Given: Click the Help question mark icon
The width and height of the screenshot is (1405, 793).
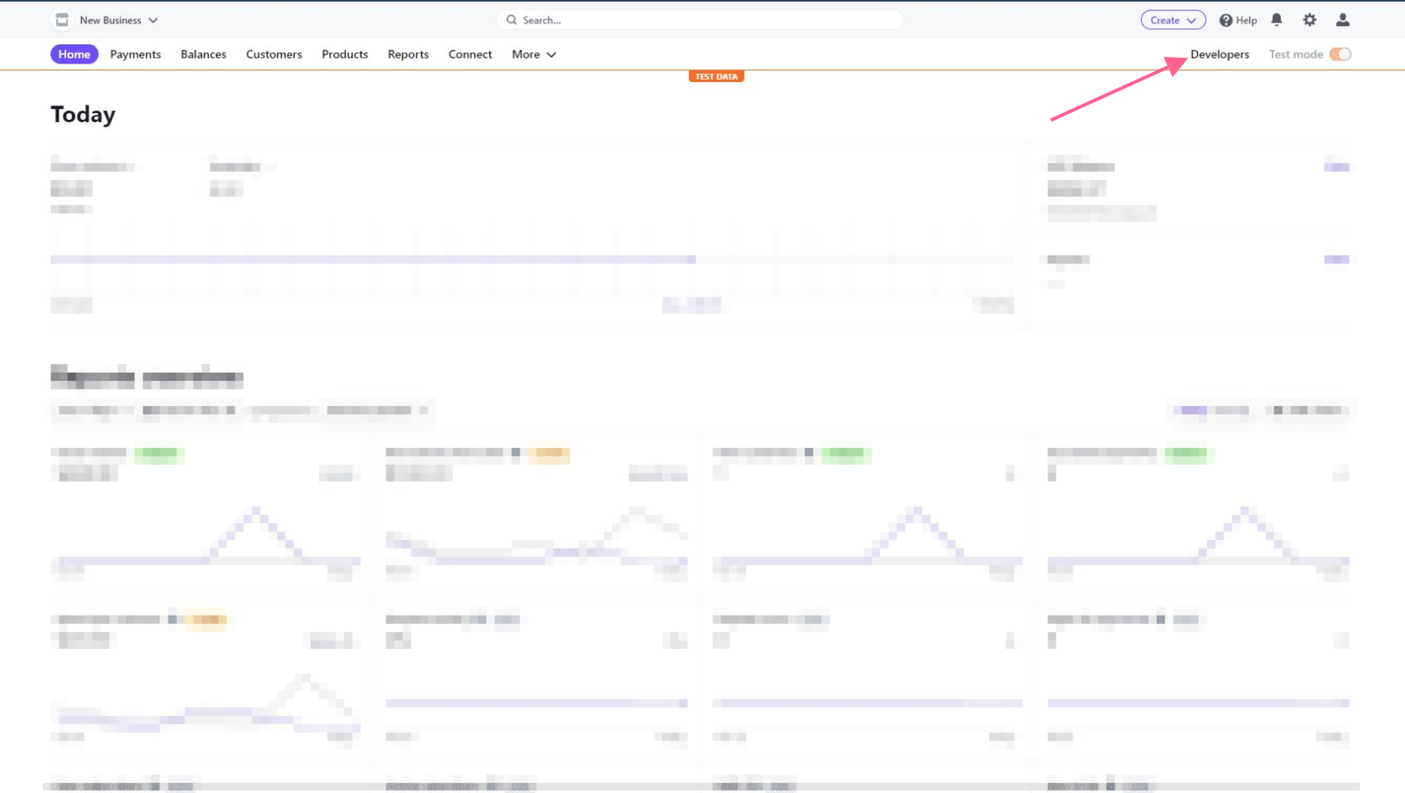Looking at the screenshot, I should (1226, 20).
